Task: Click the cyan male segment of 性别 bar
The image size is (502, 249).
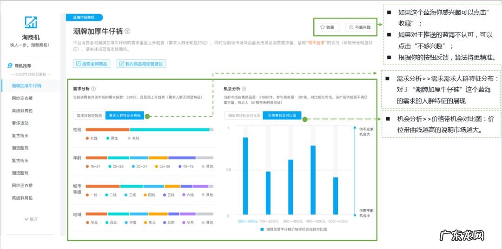Action: pyautogui.click(x=170, y=130)
